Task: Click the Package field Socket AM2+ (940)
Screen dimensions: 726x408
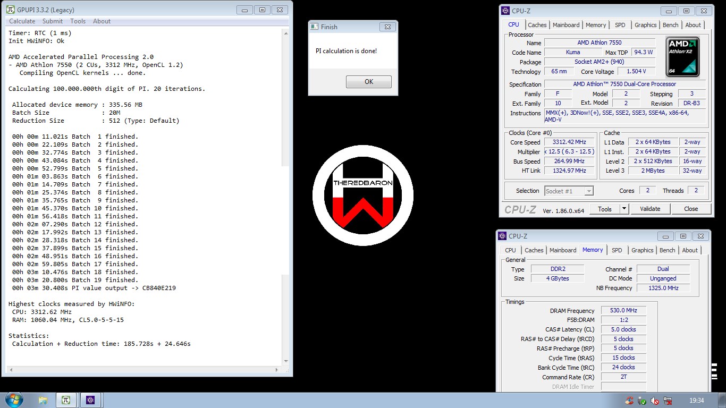Action: (x=600, y=62)
